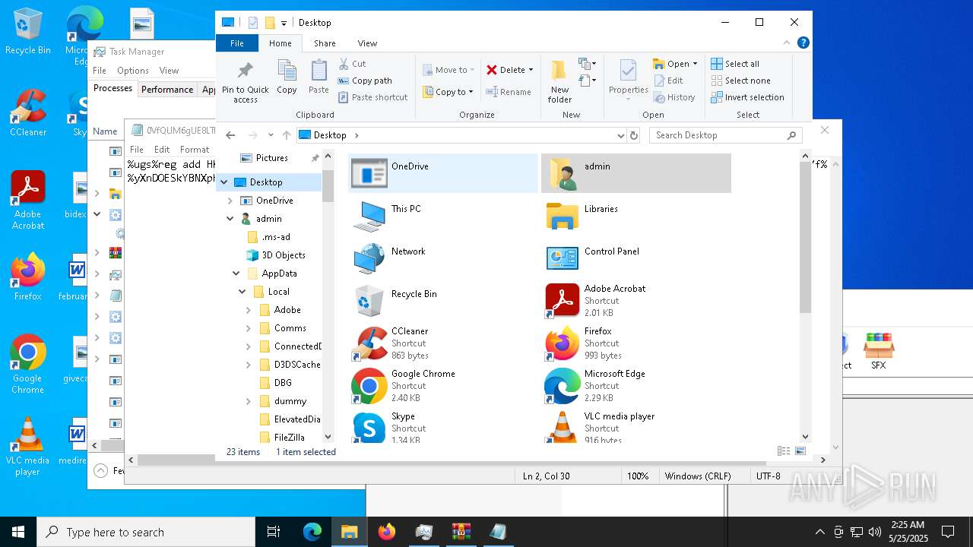Open Format menu in Notepad
973x547 pixels.
195,150
